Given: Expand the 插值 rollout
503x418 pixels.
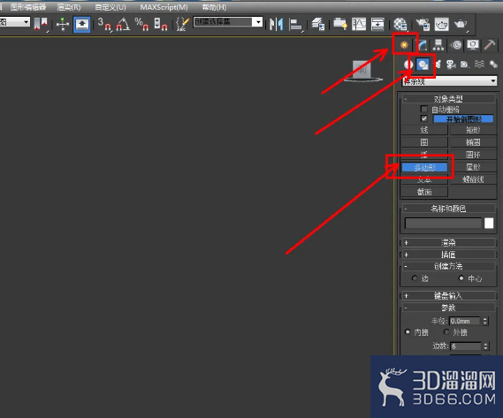Looking at the screenshot, I should tap(448, 255).
